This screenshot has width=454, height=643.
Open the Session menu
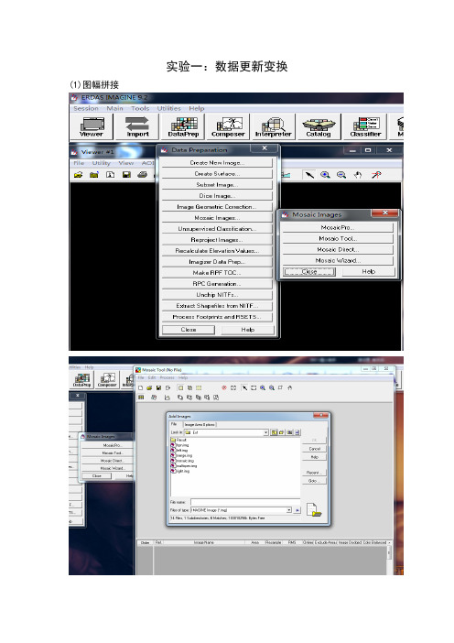point(86,109)
